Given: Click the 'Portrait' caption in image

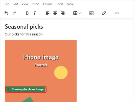Looking at the screenshot, I should click(x=41, y=65).
